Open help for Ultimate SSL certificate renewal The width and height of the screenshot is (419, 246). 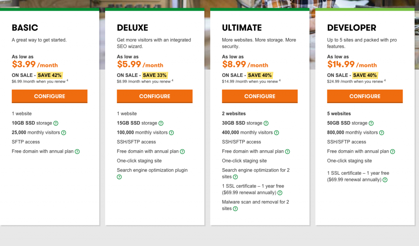(x=280, y=193)
